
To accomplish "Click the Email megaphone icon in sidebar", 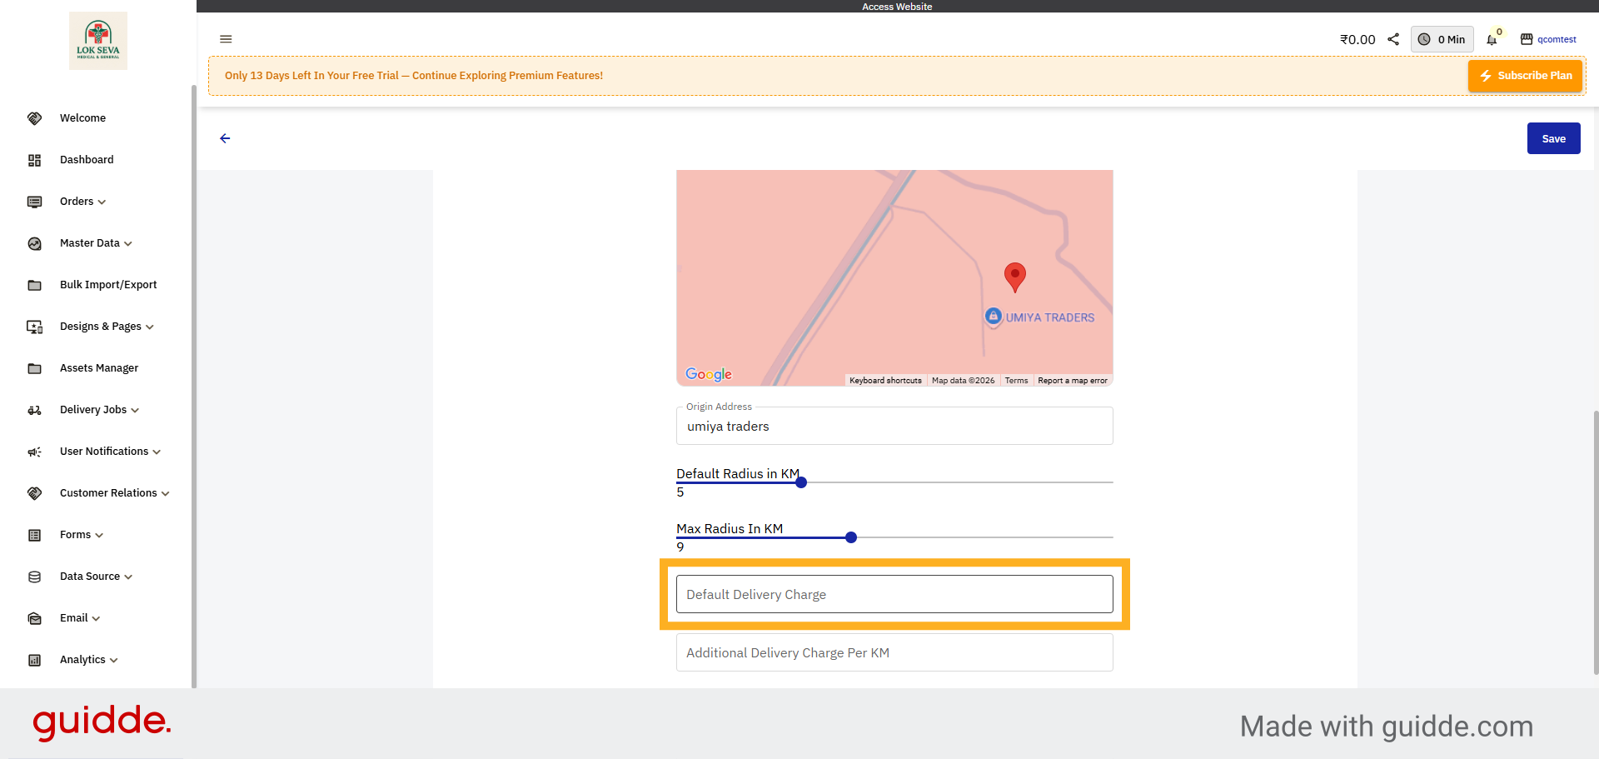I will (34, 618).
